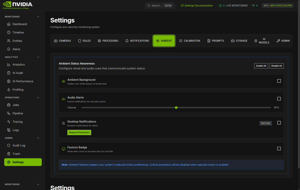The image size is (300, 190).
Task: Switch to the Cameras tab
Action: [x=62, y=41]
